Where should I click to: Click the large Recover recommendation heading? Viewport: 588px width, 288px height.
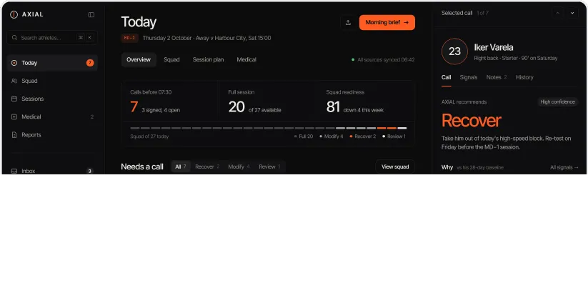(x=471, y=120)
